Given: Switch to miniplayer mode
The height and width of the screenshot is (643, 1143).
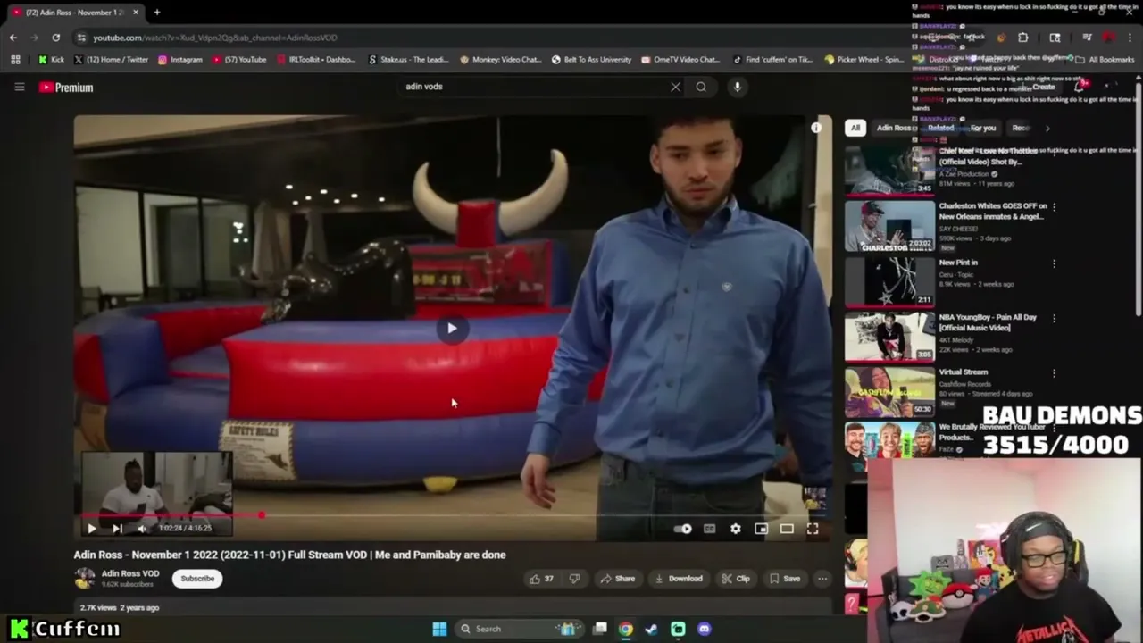Looking at the screenshot, I should coord(761,529).
